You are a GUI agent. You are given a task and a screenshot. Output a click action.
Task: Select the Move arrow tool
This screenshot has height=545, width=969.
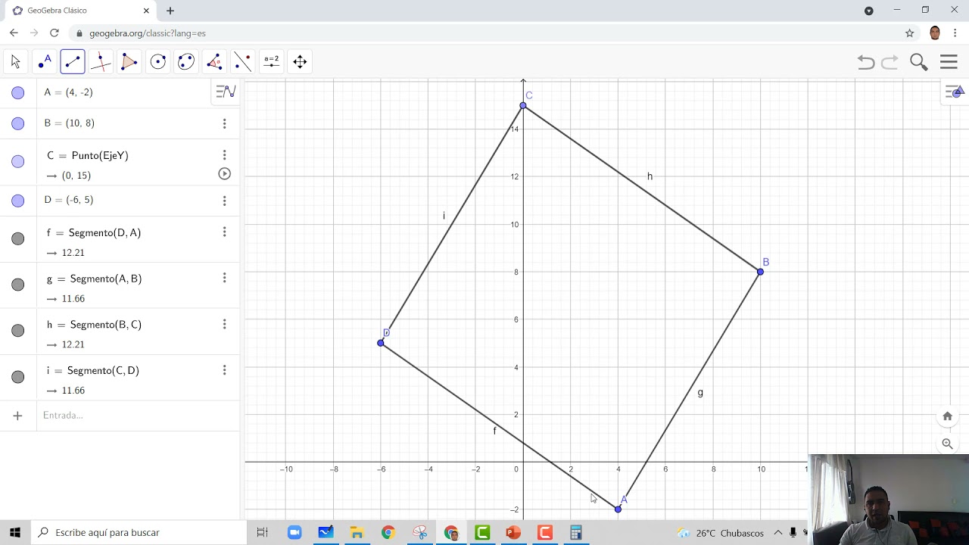pyautogui.click(x=16, y=62)
